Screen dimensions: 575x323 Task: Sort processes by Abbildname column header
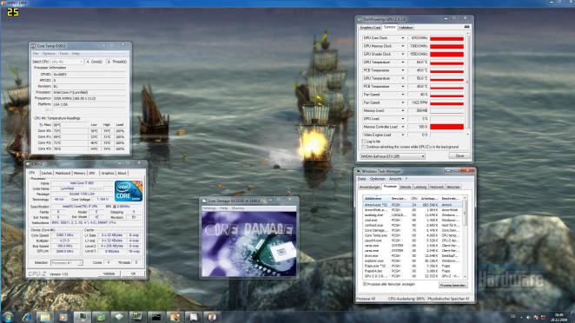[x=377, y=198]
